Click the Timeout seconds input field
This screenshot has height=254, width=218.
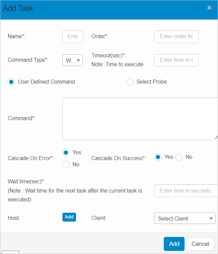tap(176, 60)
